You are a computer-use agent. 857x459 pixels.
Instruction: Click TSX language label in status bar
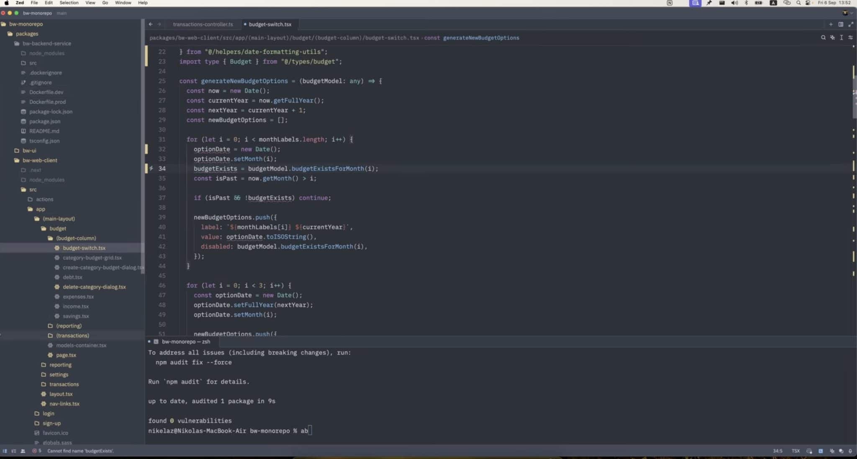tap(795, 451)
